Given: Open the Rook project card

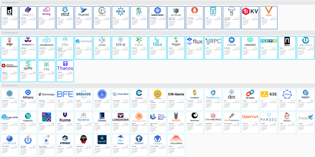Looking at the screenshot, I should pos(213,18).
